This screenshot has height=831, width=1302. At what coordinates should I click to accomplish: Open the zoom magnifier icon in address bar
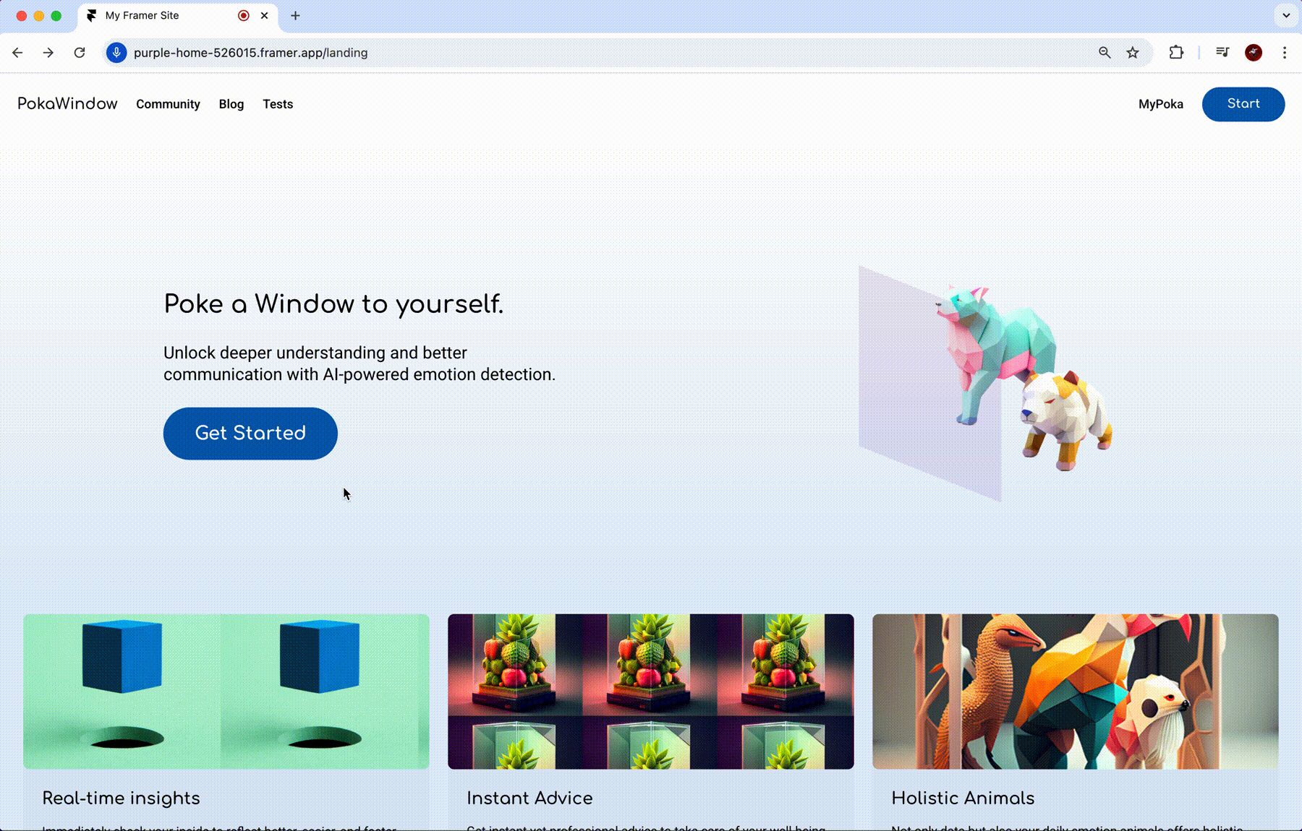point(1105,53)
